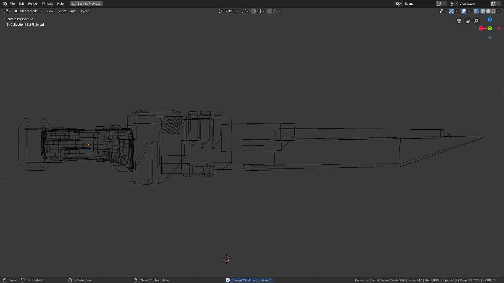Switch to Solid viewport shading

pyautogui.click(x=488, y=11)
